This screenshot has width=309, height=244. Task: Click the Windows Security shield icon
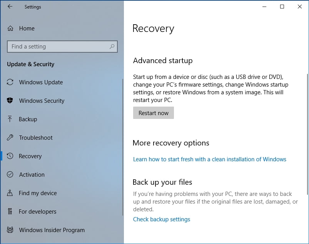coord(10,101)
